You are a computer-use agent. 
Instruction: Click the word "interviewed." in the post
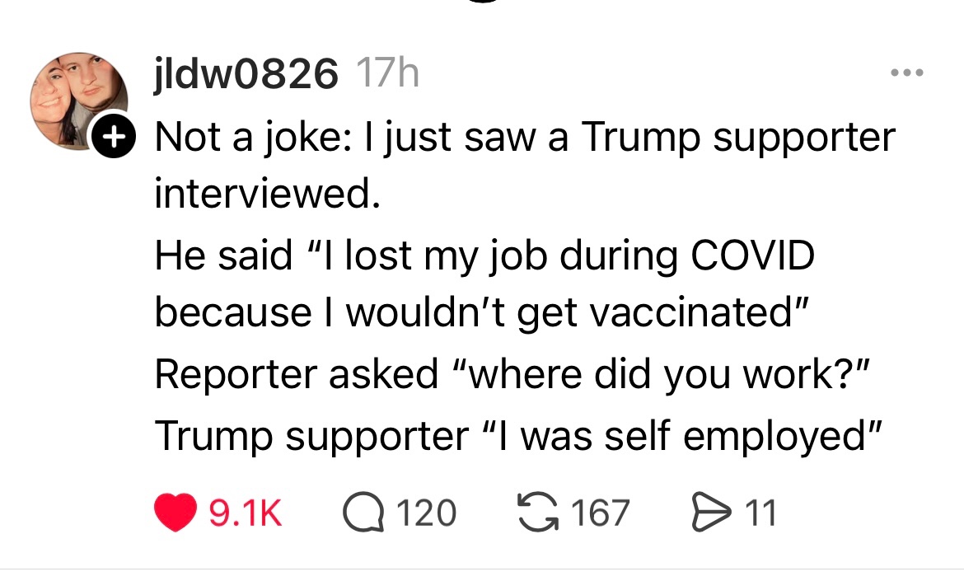pos(267,196)
